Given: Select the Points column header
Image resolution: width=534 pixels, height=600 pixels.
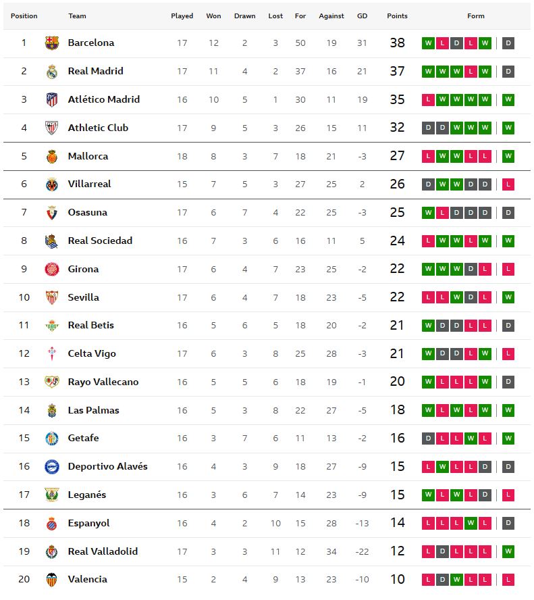Looking at the screenshot, I should [x=397, y=16].
